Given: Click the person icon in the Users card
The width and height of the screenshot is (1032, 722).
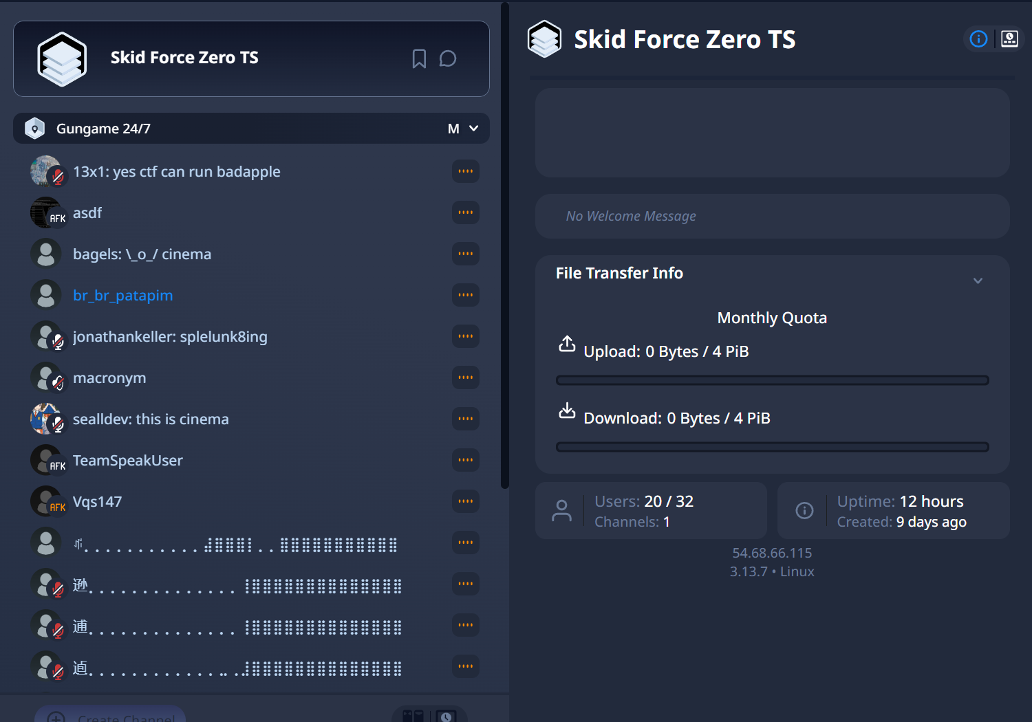Looking at the screenshot, I should 561,511.
